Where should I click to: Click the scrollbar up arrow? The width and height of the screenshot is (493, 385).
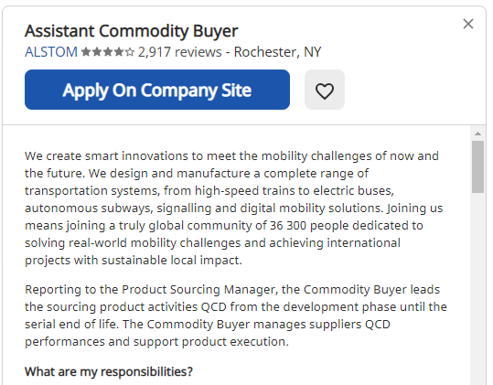pos(477,134)
